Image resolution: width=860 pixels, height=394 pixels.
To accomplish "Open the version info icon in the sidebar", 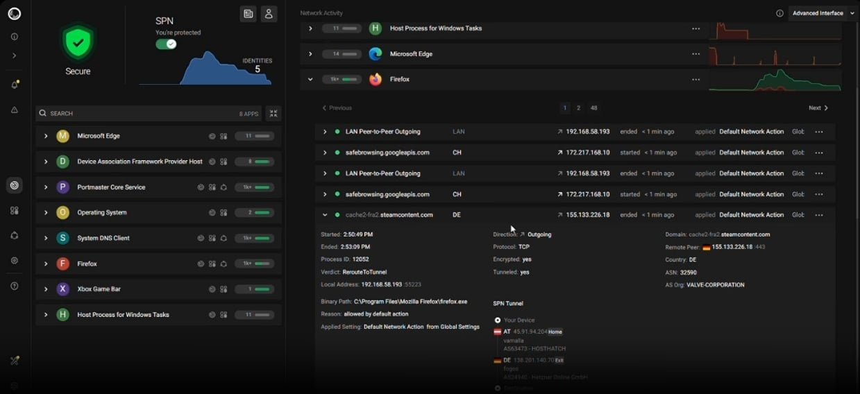I will pos(15,37).
